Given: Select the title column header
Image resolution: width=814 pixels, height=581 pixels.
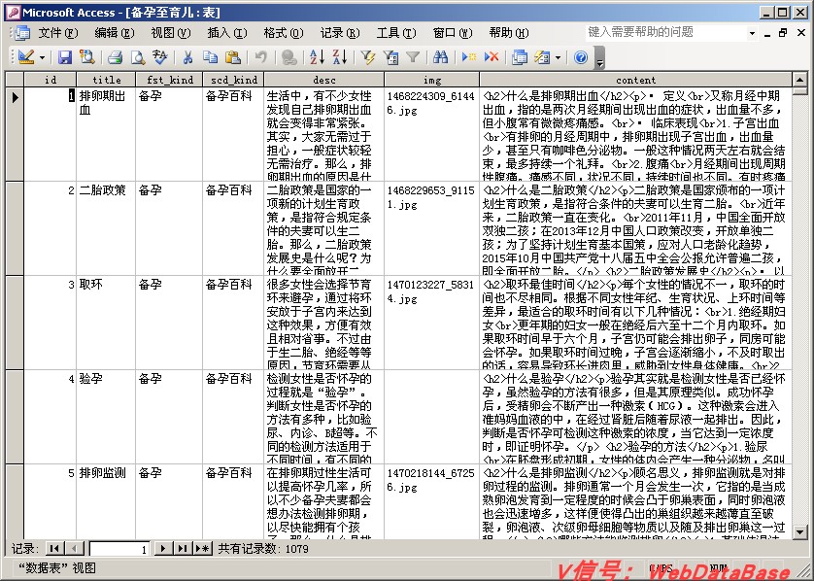Looking at the screenshot, I should click(107, 80).
